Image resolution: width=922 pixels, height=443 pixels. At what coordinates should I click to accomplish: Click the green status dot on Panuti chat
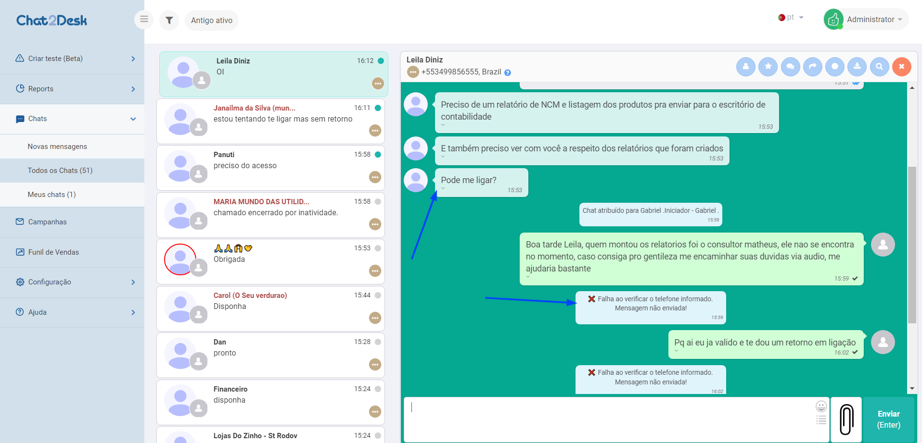pos(378,154)
